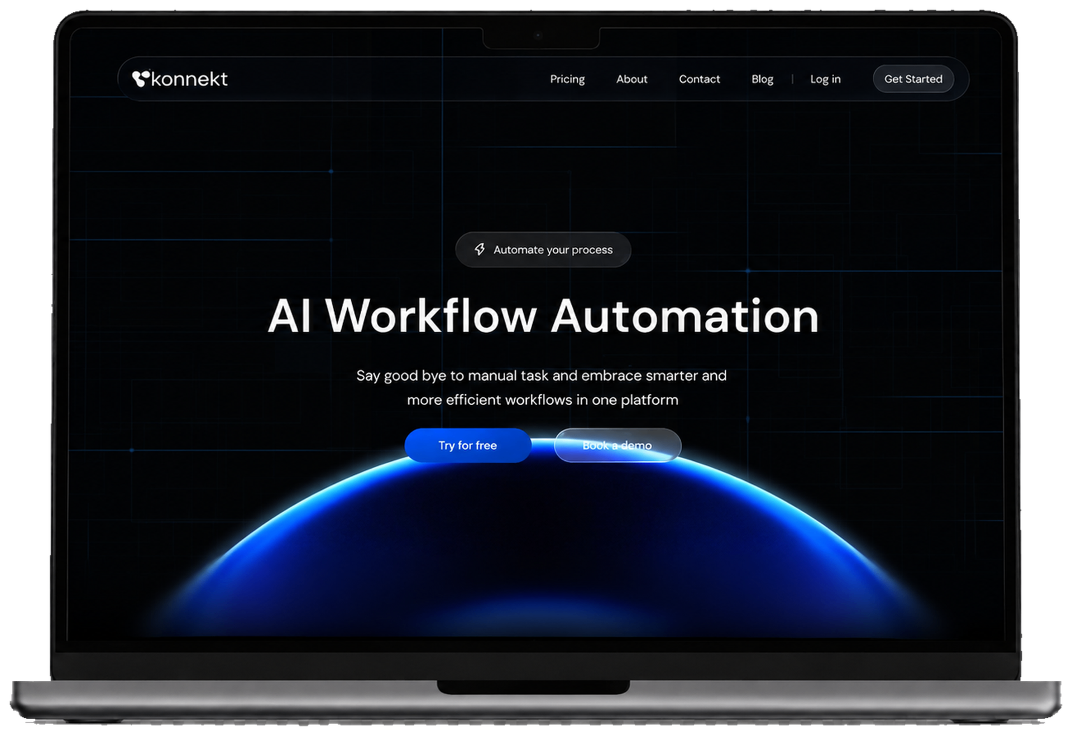Click the konnekt brand name text
This screenshot has height=736, width=1072.
point(189,79)
